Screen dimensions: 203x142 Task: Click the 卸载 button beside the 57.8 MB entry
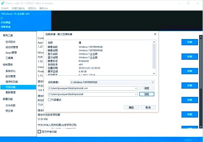190,114
